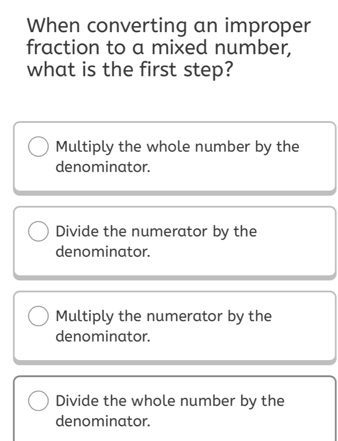Image resolution: width=338 pixels, height=441 pixels.
Task: Click the radio circle on the third answer
Action: click(39, 316)
